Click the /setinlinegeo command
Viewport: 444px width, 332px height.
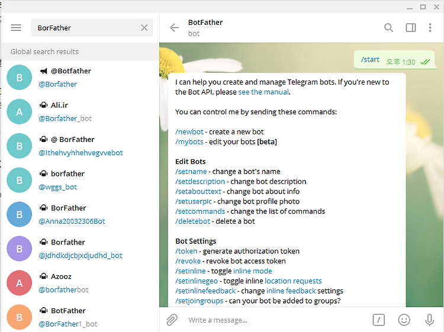(196, 281)
